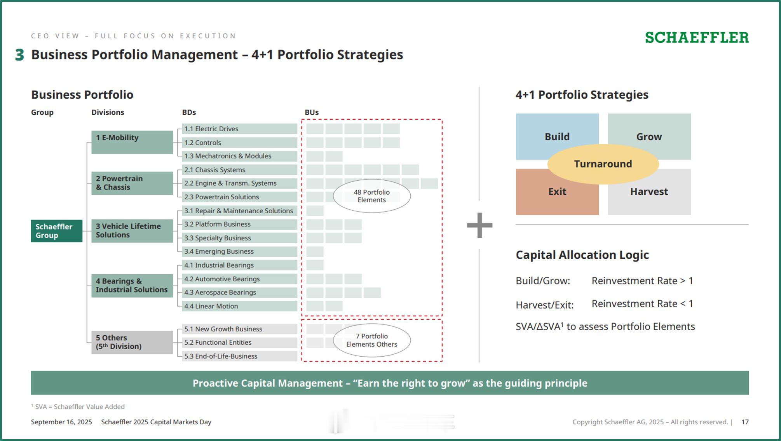Viewport: 781px width, 441px height.
Task: Click 4.3 Aerospace Bearings row
Action: tap(240, 293)
